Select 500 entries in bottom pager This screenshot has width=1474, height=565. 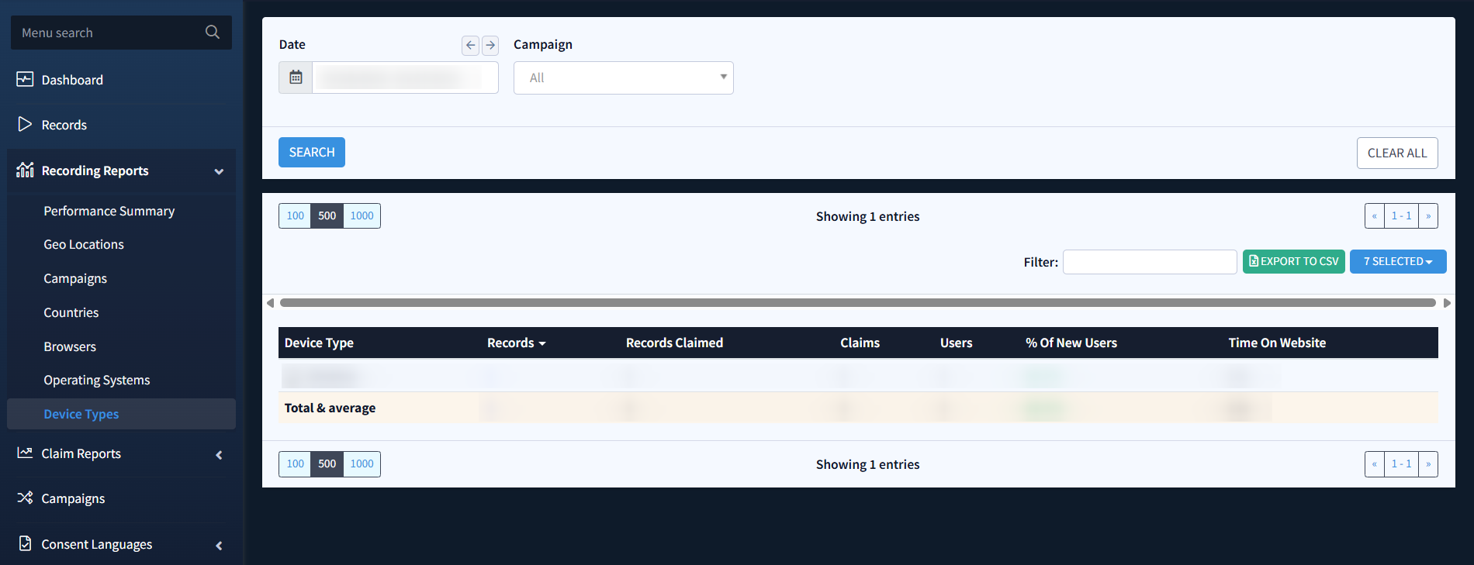327,464
